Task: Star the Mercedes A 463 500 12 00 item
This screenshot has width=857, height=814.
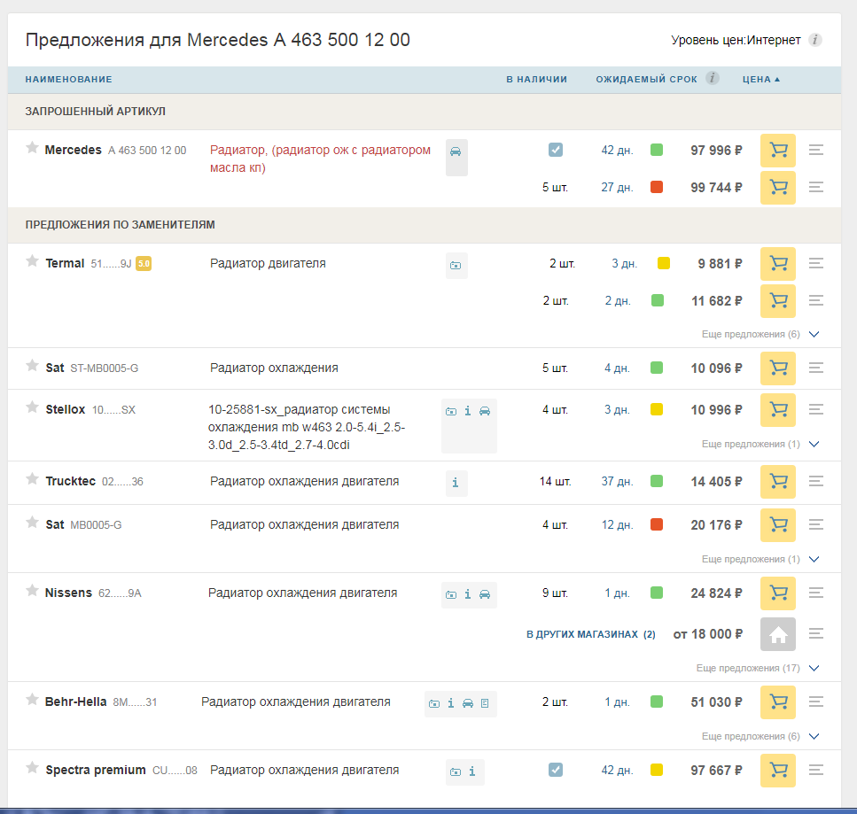Action: tap(32, 148)
